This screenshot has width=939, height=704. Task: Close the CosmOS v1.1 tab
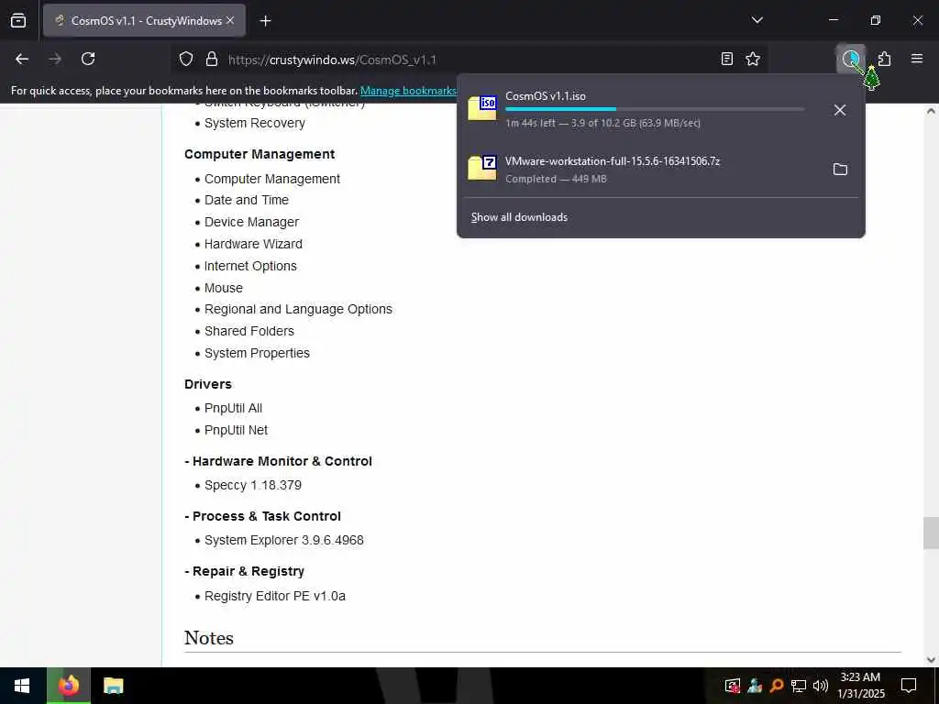tap(230, 20)
